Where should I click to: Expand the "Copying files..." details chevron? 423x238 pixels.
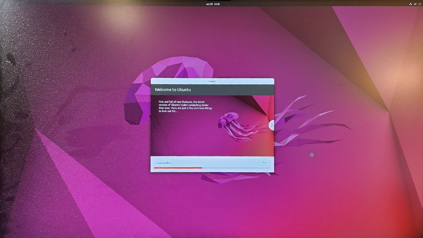point(155,163)
